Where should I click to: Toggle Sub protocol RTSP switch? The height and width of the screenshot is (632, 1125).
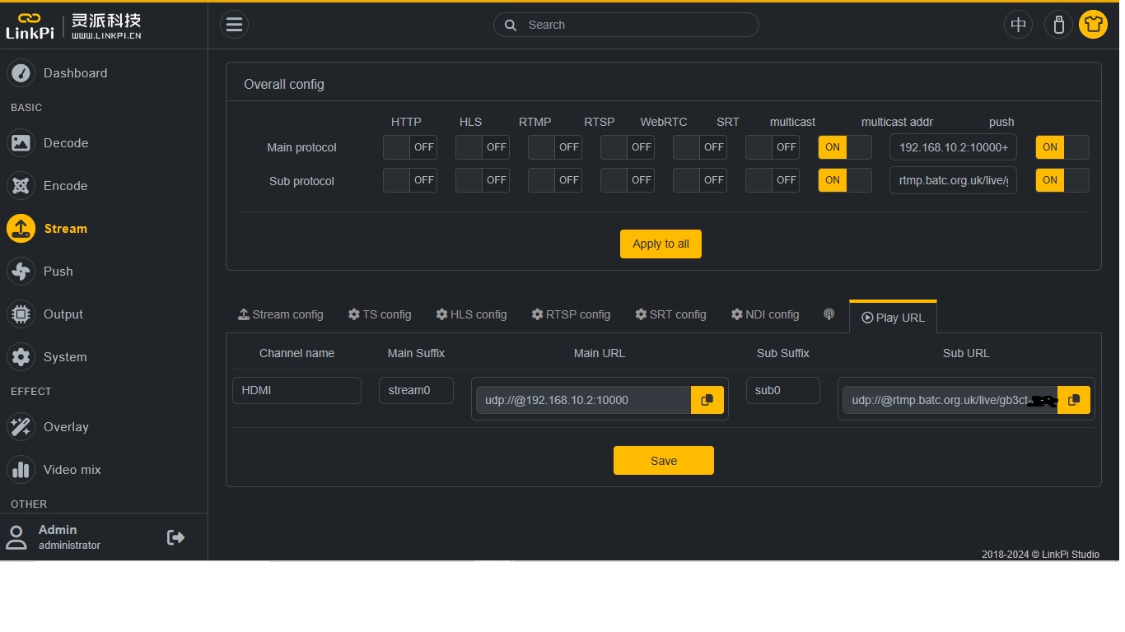627,180
